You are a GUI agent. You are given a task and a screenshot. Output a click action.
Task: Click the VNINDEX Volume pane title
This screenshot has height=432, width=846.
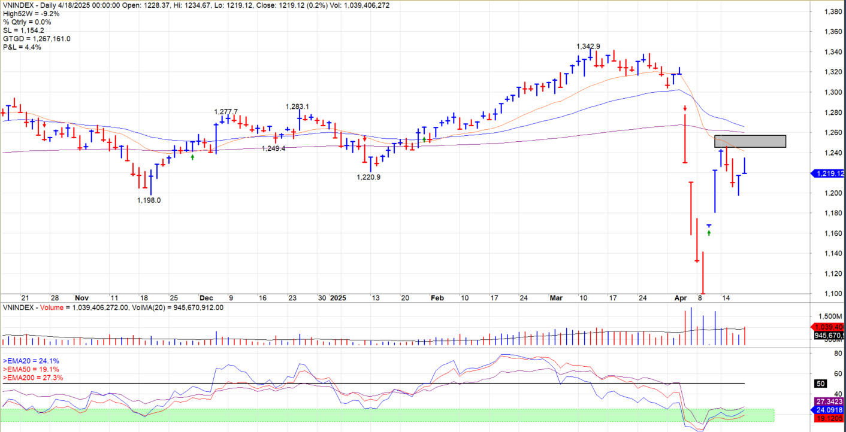point(113,308)
